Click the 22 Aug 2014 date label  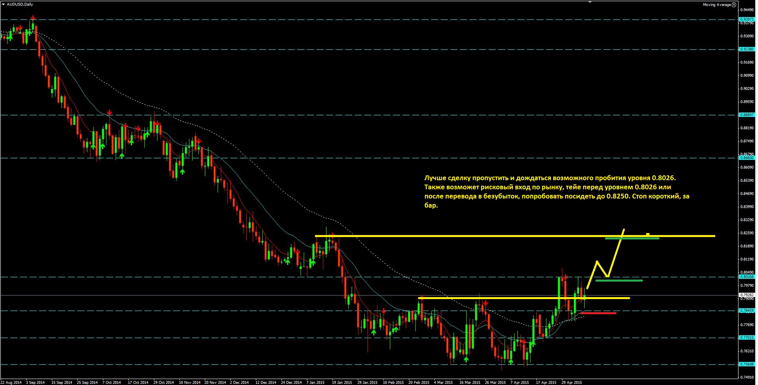tap(11, 382)
